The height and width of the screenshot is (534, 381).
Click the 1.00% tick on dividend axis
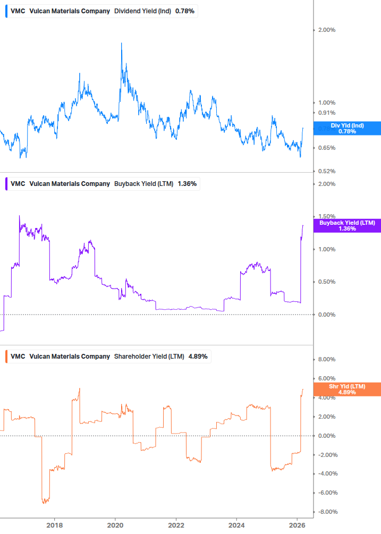[x=326, y=103]
